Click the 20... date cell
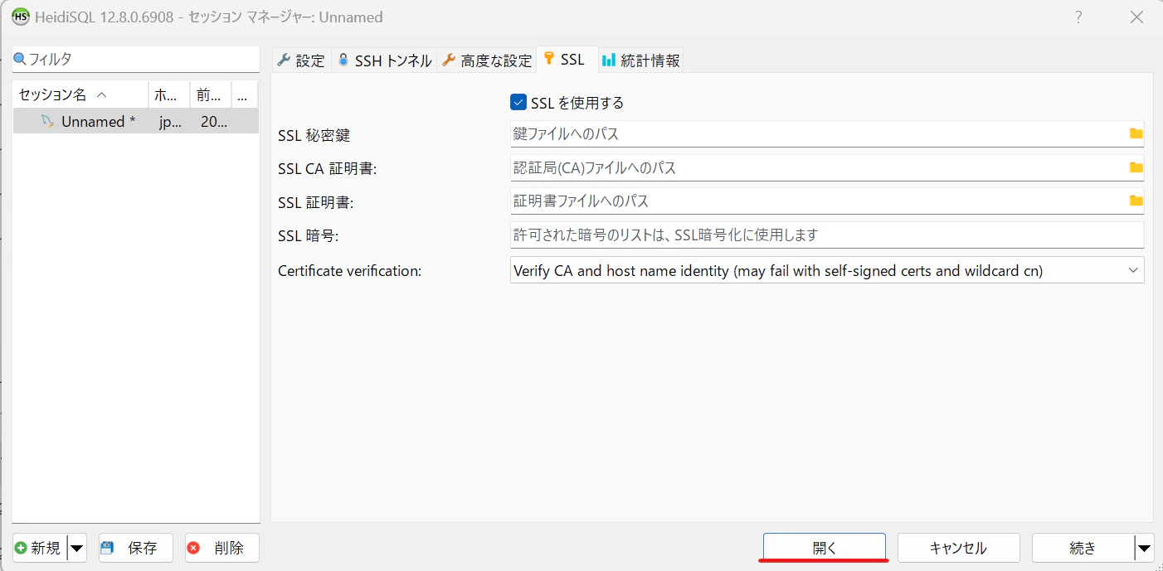The image size is (1163, 571). tap(213, 121)
